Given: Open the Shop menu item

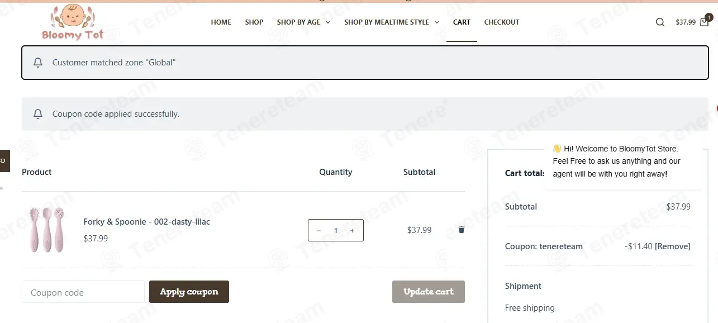Looking at the screenshot, I should 254,22.
